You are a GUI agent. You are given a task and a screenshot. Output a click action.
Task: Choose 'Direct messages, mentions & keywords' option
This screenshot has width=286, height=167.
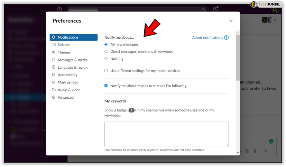click(106, 51)
